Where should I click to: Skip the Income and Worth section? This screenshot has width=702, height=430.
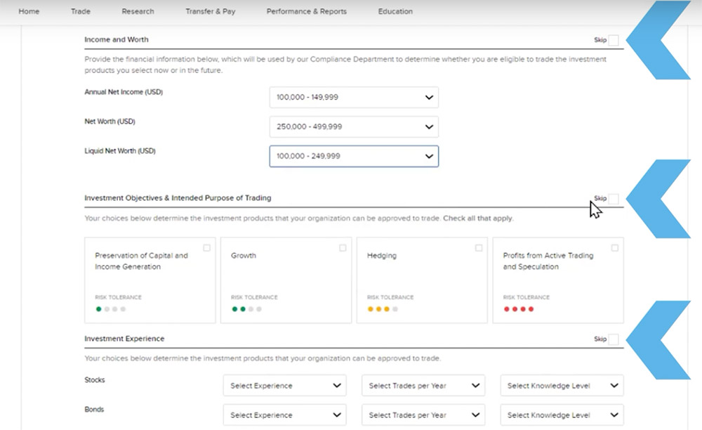614,40
